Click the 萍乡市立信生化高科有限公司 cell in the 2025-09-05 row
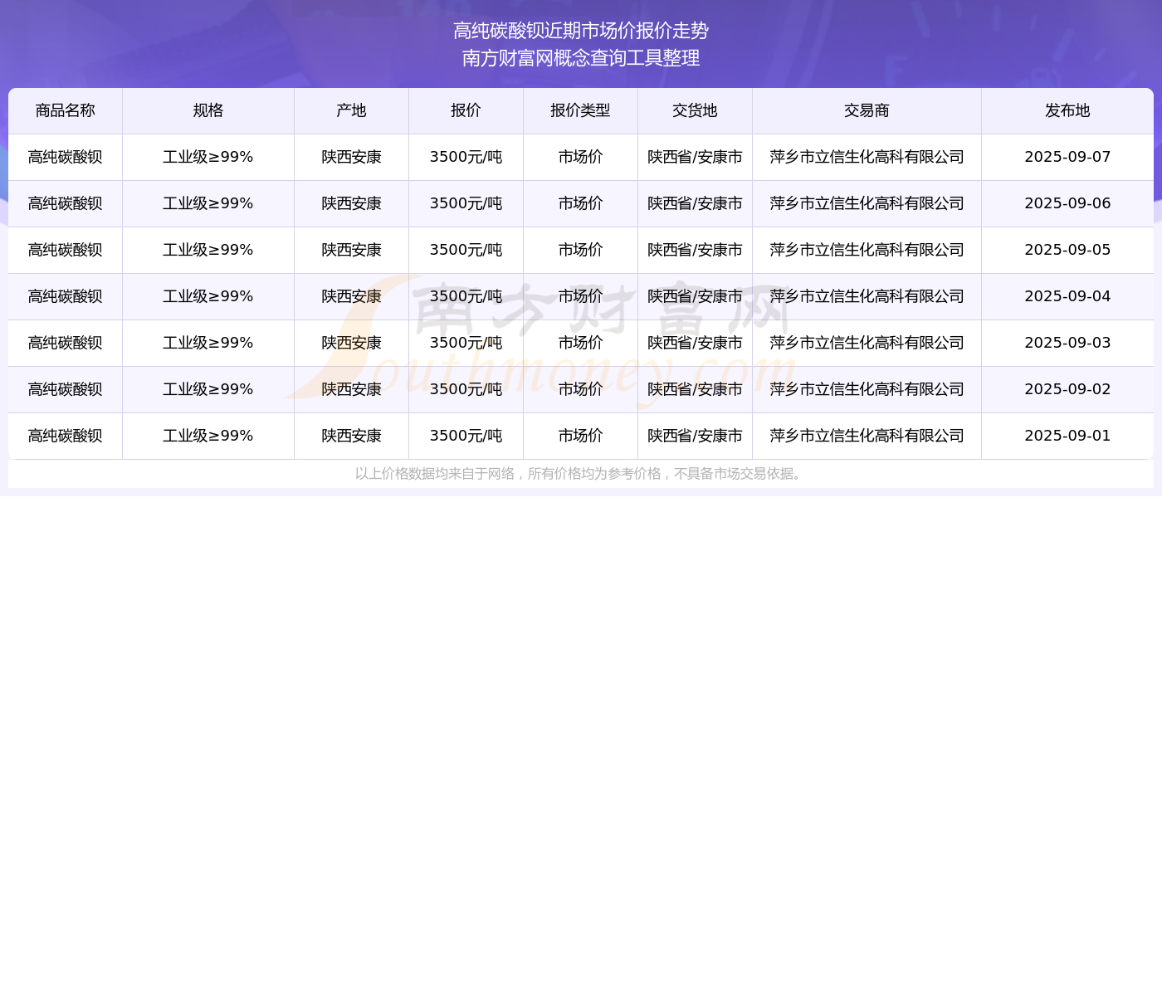Image resolution: width=1162 pixels, height=1000 pixels. [x=867, y=251]
